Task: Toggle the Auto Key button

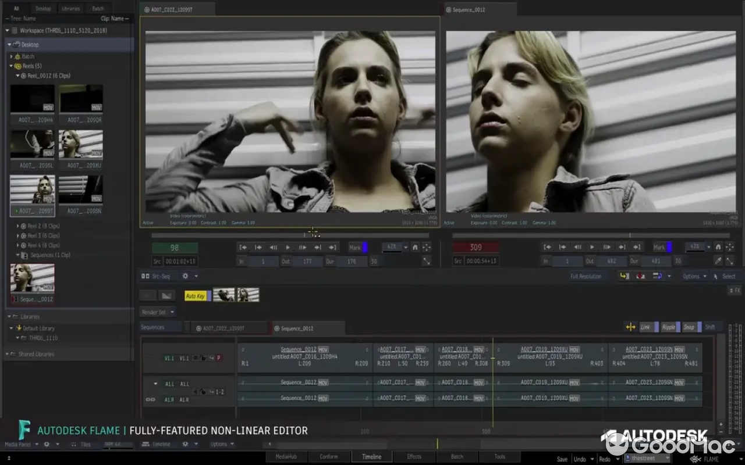Action: pyautogui.click(x=195, y=296)
